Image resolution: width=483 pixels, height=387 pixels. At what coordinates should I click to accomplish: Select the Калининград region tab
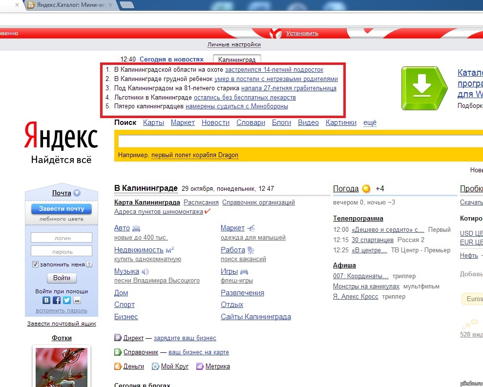237,59
